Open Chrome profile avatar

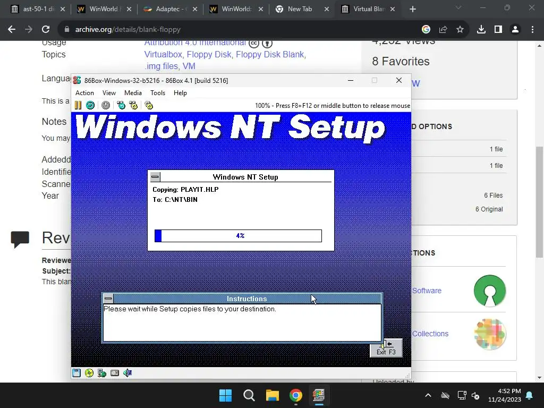coord(515,30)
